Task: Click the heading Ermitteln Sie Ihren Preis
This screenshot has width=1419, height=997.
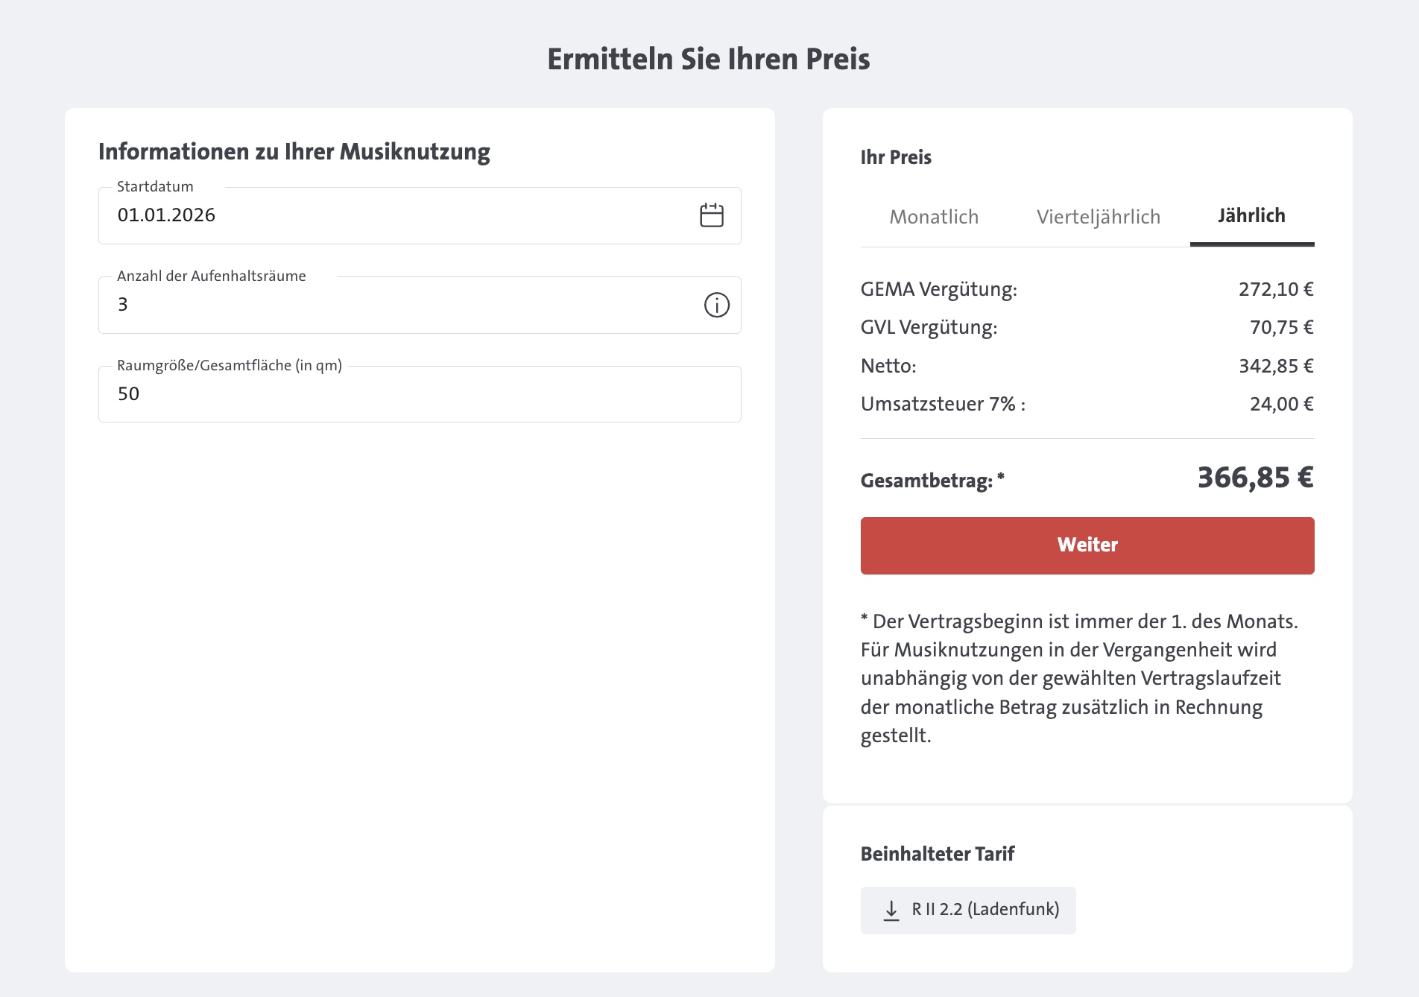Action: pyautogui.click(x=709, y=60)
